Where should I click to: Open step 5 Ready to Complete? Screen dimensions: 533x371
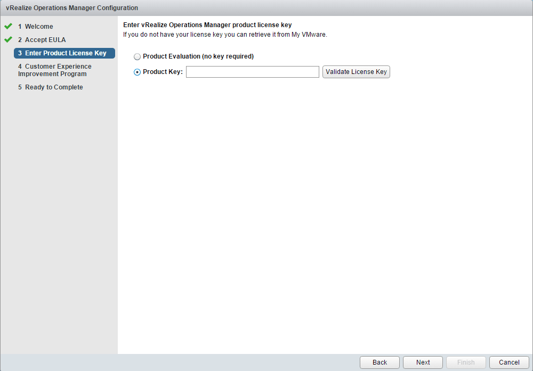51,87
